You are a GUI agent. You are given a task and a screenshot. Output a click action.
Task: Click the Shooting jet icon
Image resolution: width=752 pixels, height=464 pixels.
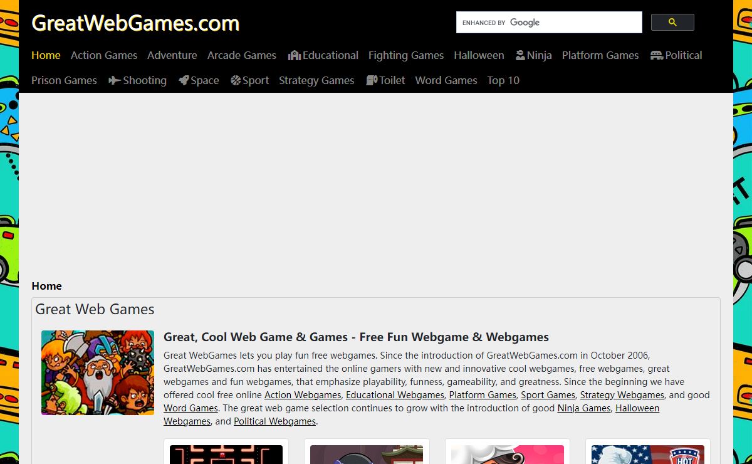(115, 80)
